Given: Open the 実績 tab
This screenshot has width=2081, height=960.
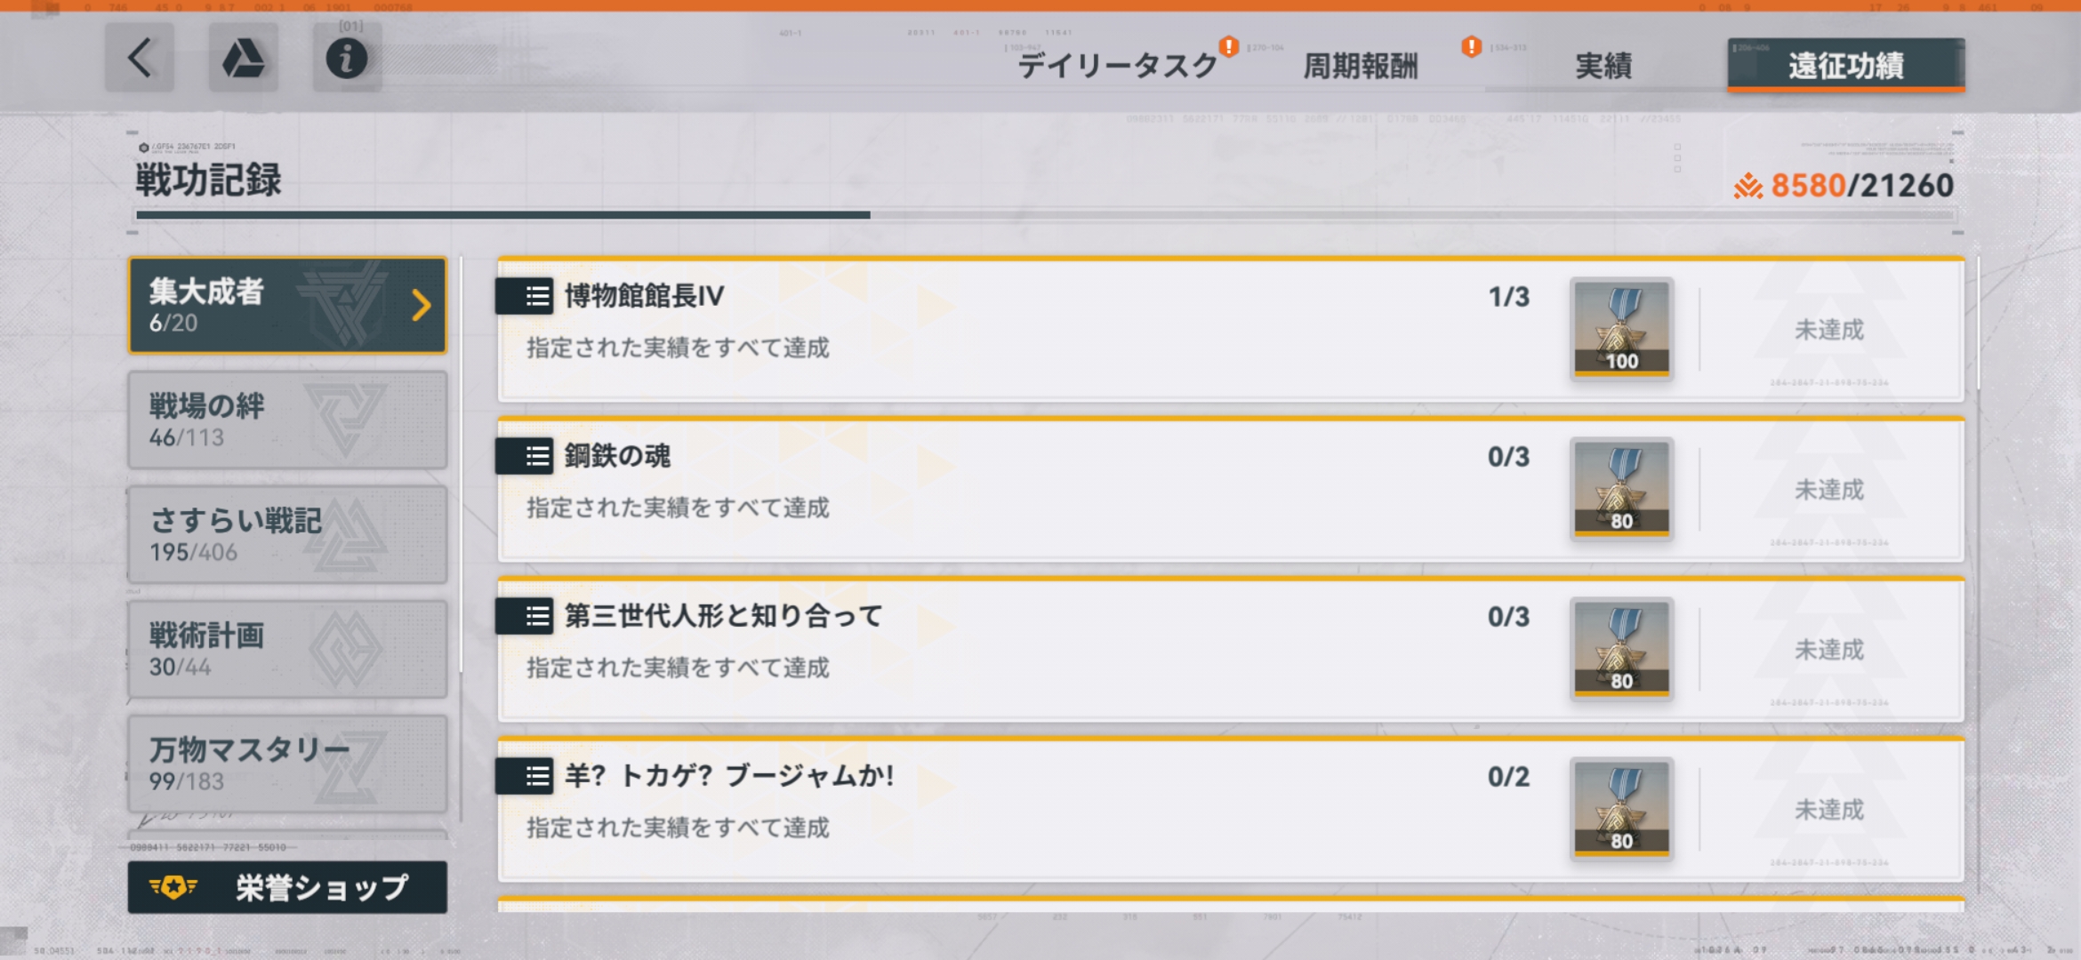Looking at the screenshot, I should [x=1603, y=65].
